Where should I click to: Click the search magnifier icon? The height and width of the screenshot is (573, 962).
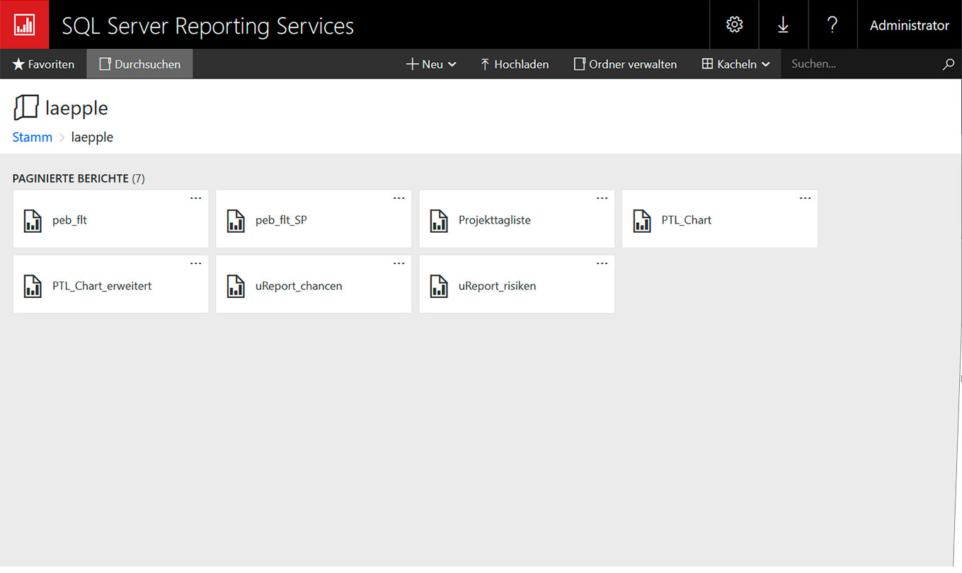pyautogui.click(x=949, y=64)
